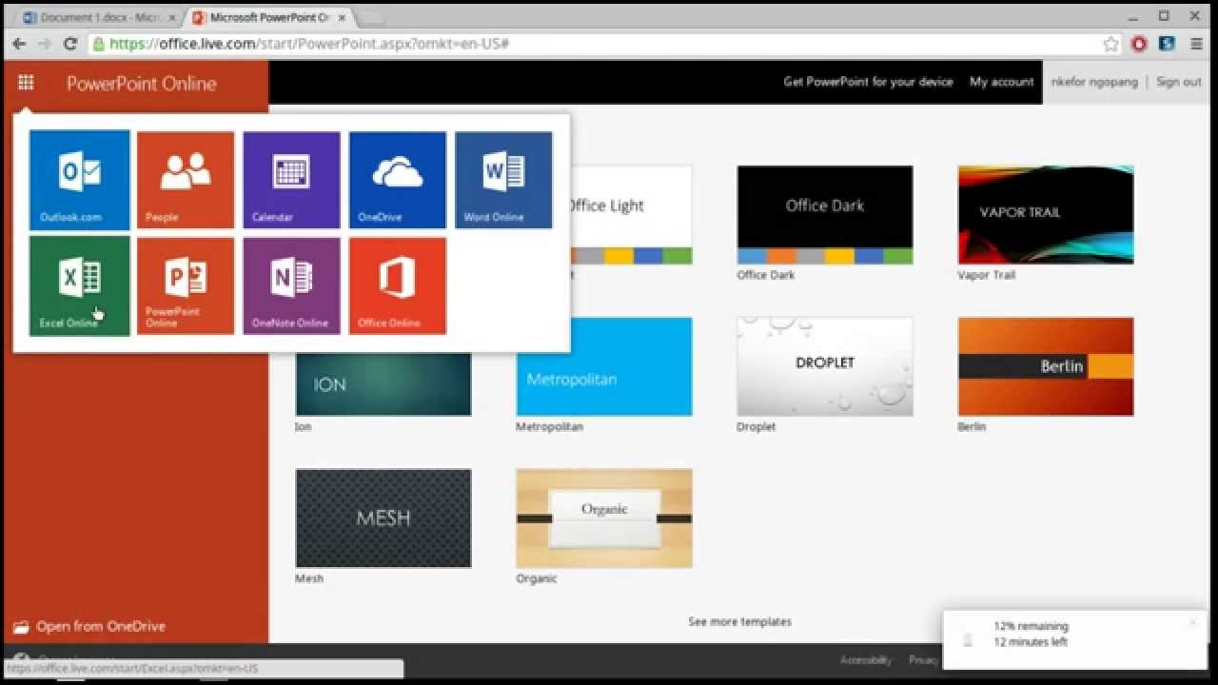This screenshot has height=685, width=1218.
Task: Open My account link
Action: point(1001,82)
